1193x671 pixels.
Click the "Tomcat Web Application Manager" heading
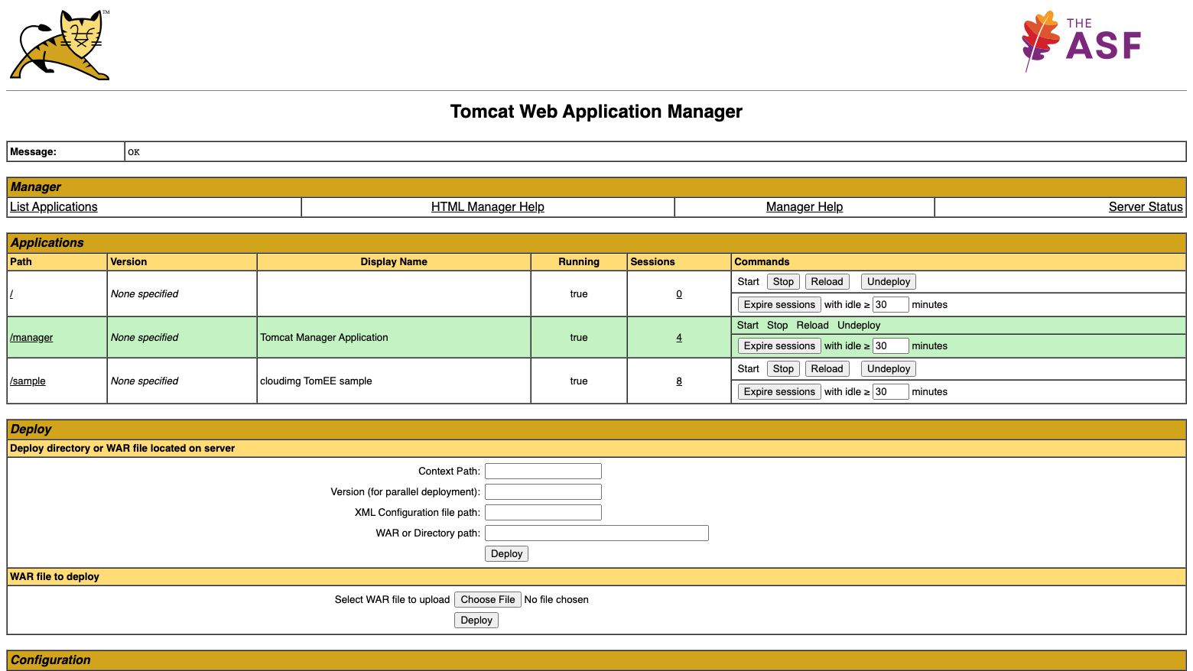(596, 112)
